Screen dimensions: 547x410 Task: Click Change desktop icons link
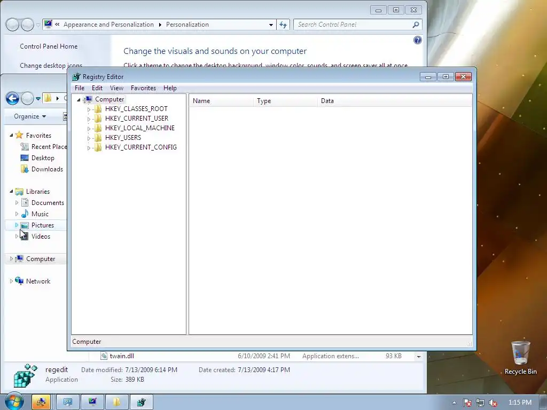pos(51,65)
